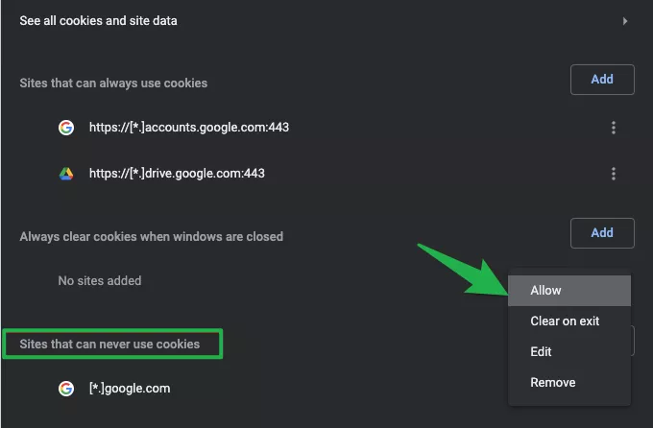Click the drive.google.com:443 site entry
The height and width of the screenshot is (428, 653).
[177, 174]
